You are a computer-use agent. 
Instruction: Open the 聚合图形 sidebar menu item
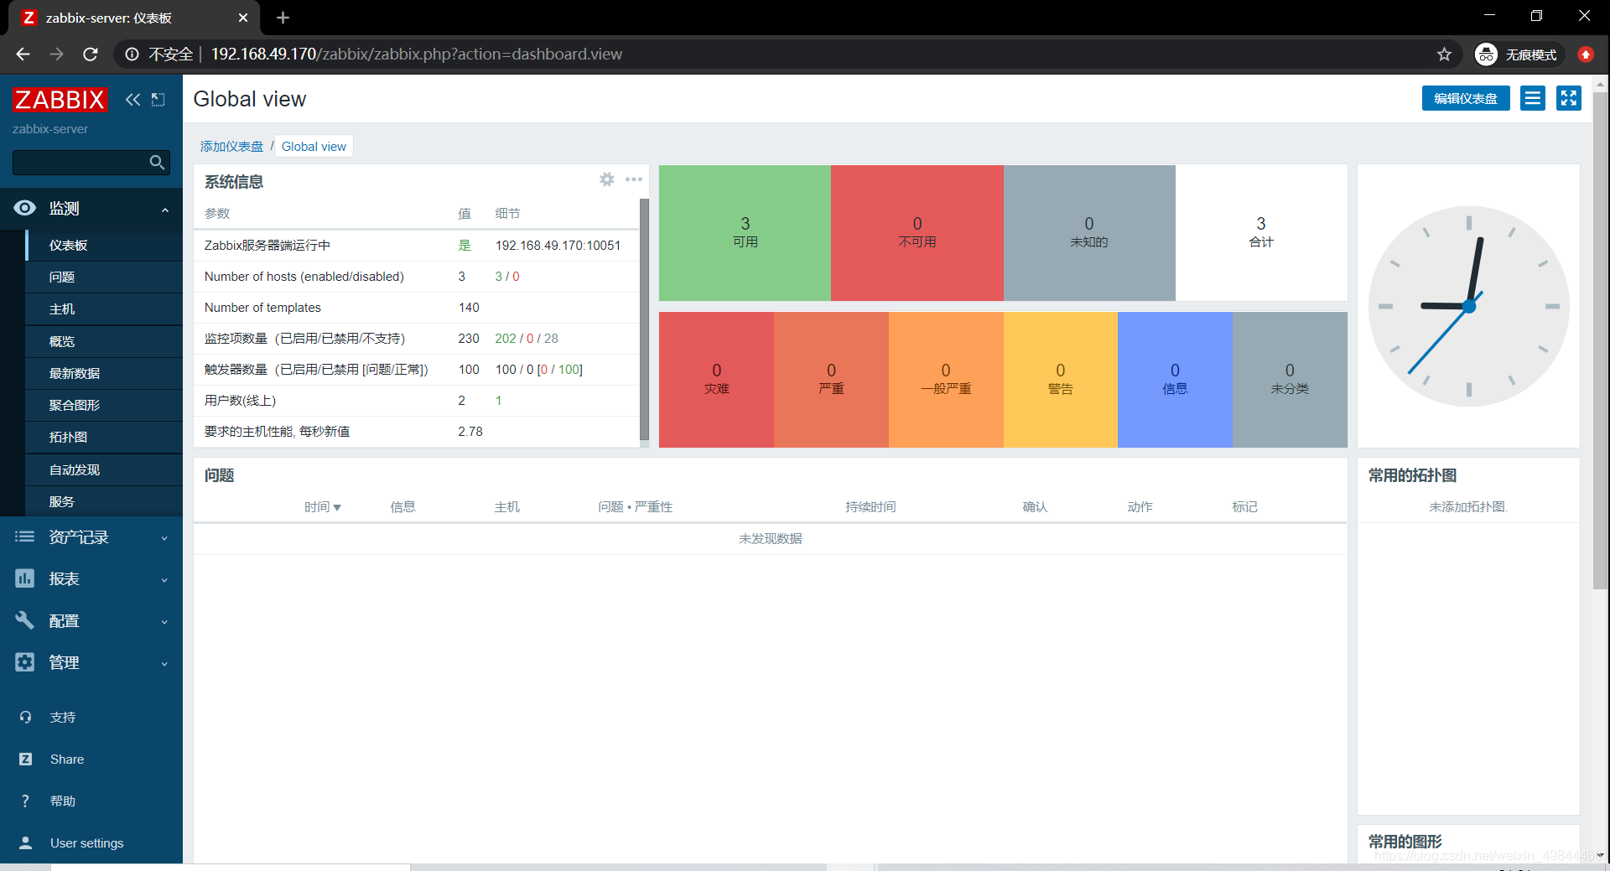[105, 405]
